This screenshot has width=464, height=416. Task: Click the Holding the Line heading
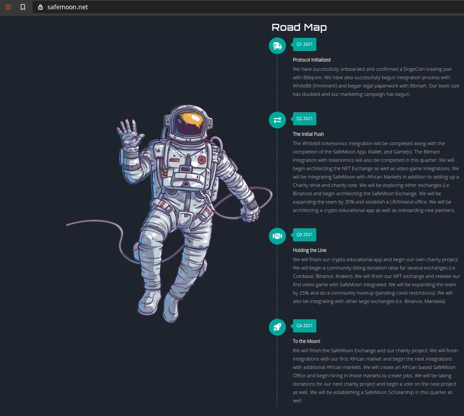pos(309,250)
